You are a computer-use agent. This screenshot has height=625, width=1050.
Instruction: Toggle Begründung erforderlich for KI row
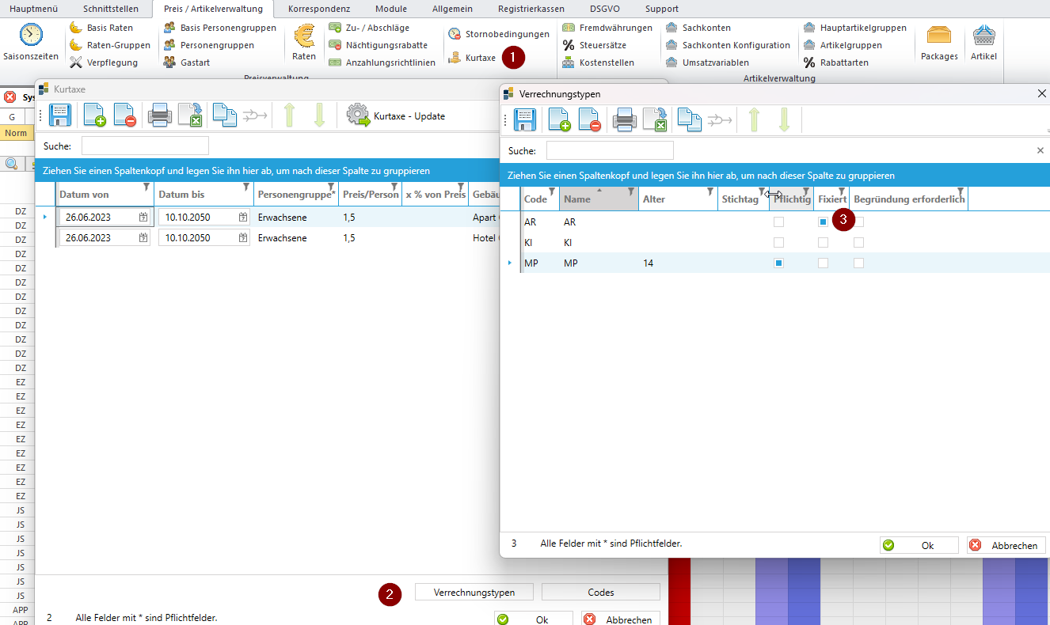coord(858,243)
